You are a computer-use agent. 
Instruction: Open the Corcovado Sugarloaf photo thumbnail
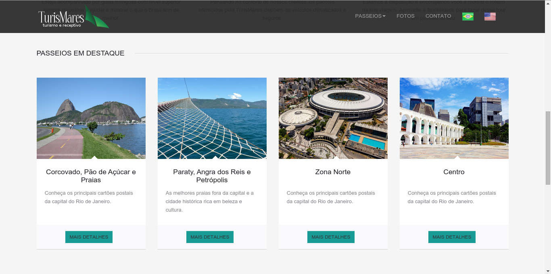point(91,118)
